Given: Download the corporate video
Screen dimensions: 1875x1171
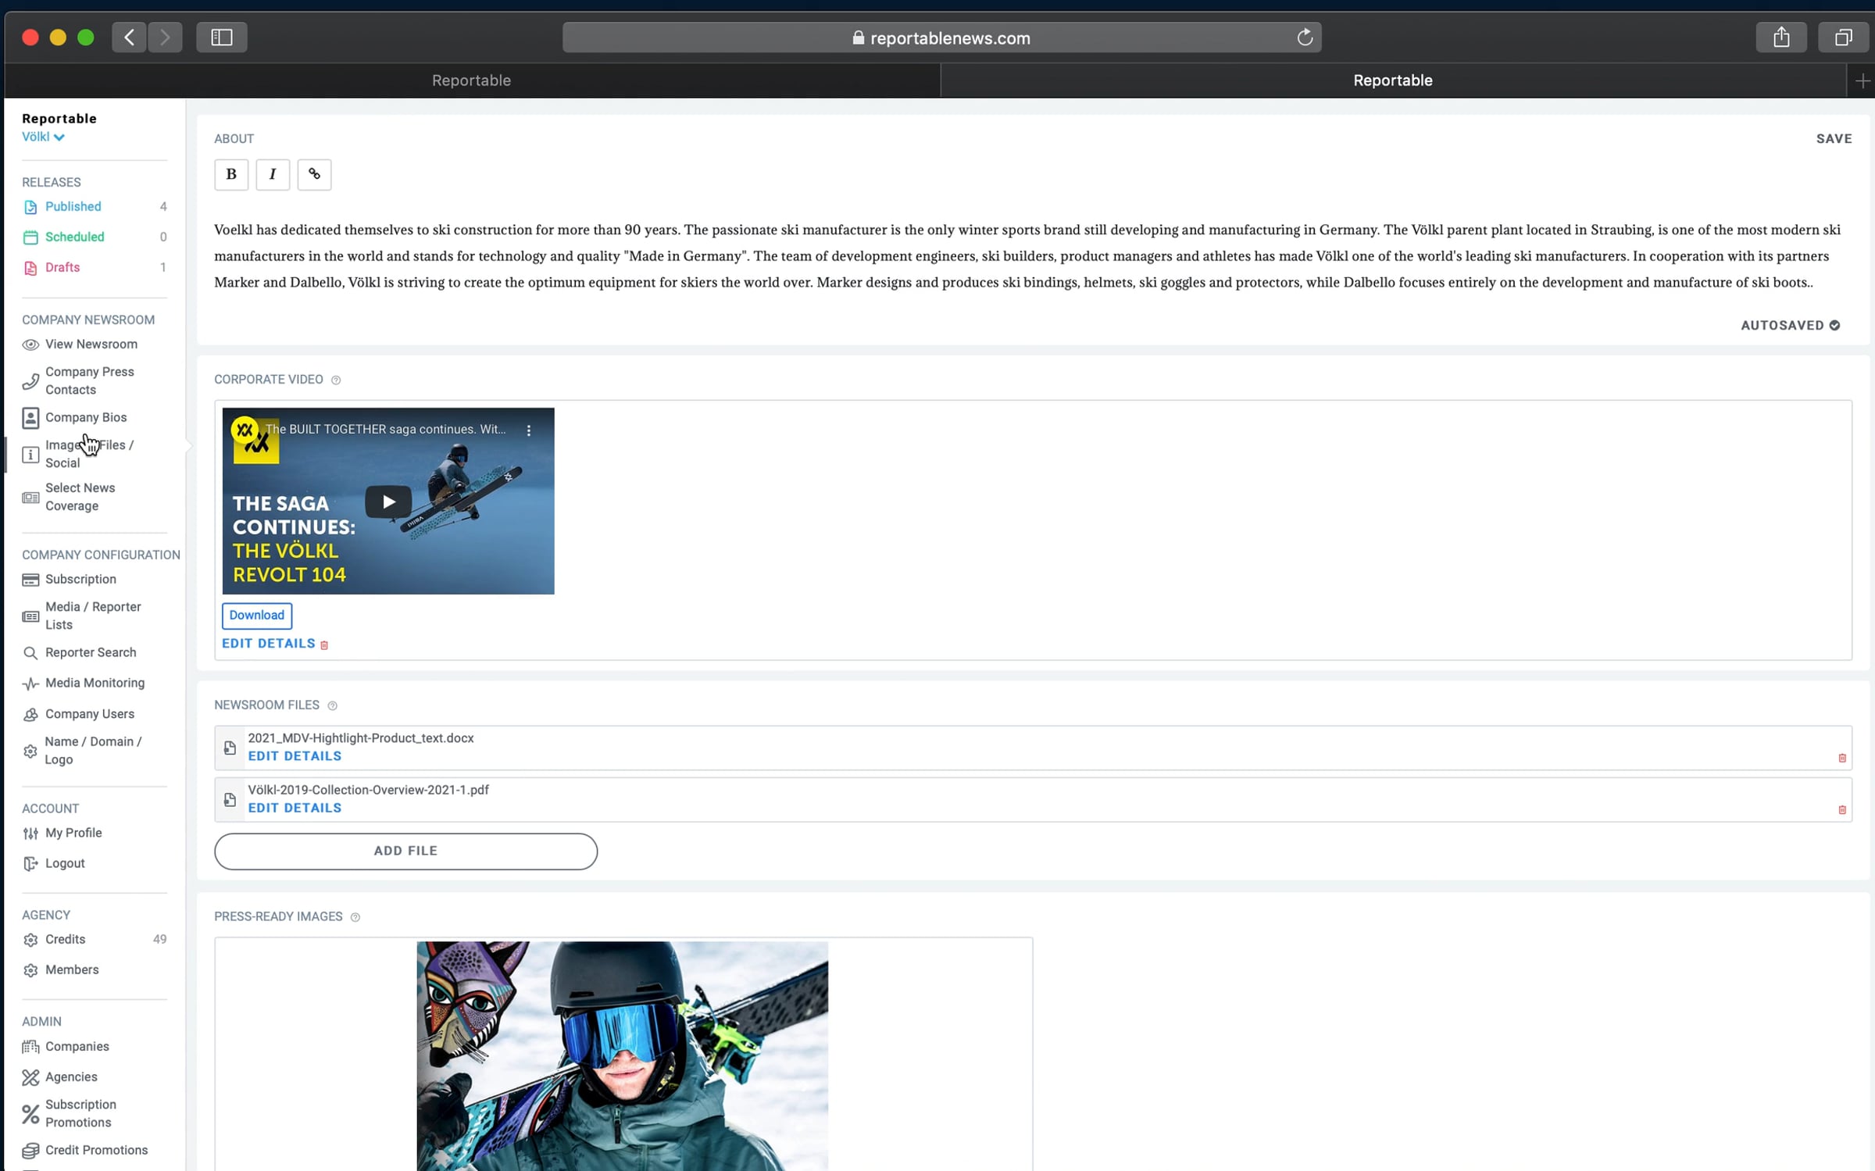Looking at the screenshot, I should [x=257, y=616].
